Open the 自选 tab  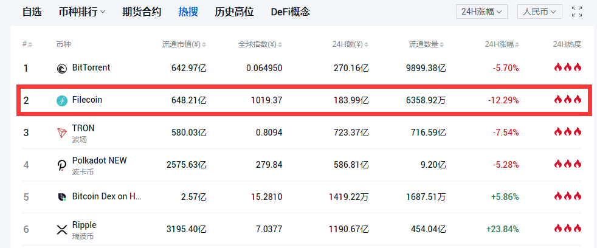point(32,12)
